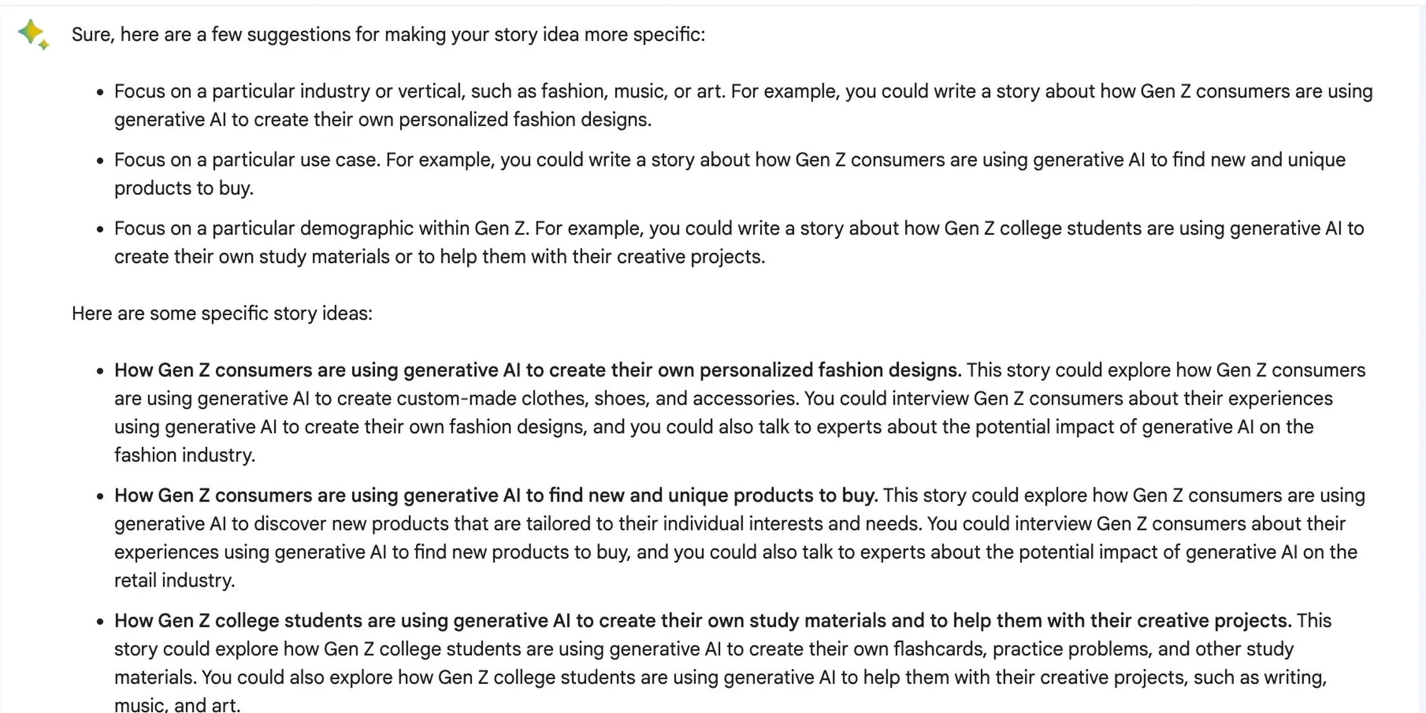Screen dimensions: 1426x713
Task: Click the phrase "generative AI to create their own personalized fashion designs." in first bullet
Action: (x=382, y=120)
